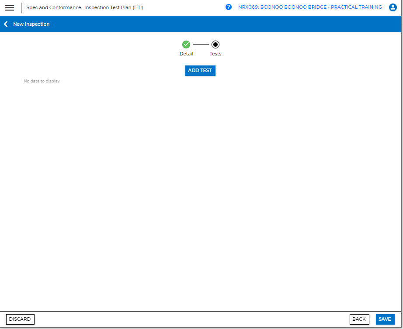Click Inspection Test Plan (ITP) header text
This screenshot has width=403, height=329.
click(114, 7)
